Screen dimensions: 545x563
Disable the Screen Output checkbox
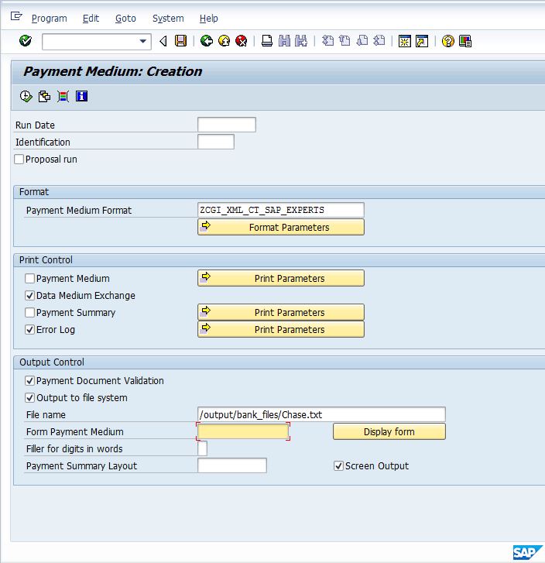click(338, 466)
